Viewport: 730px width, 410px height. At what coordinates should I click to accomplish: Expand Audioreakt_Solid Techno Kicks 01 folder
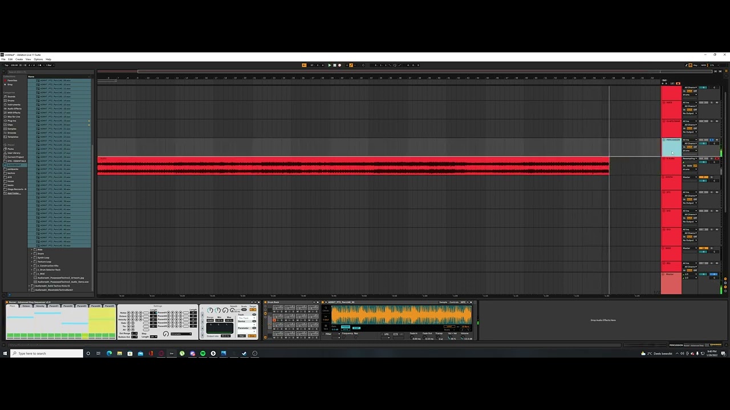click(x=29, y=286)
